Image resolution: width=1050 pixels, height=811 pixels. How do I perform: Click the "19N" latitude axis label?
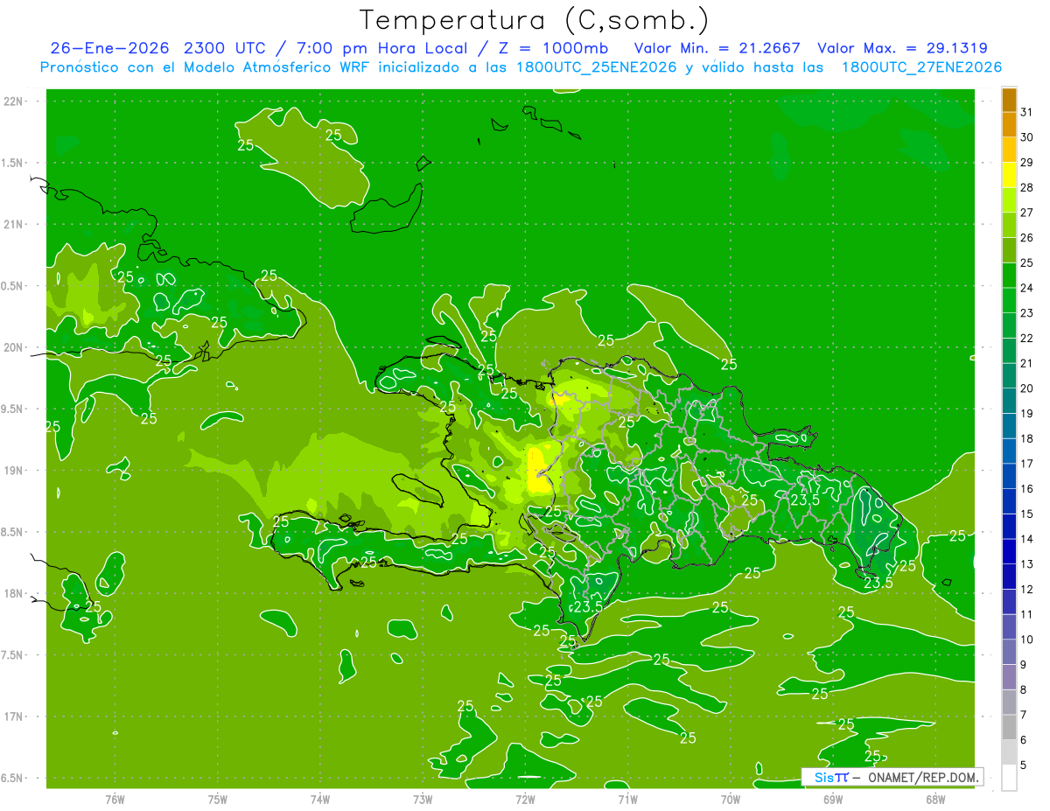(x=15, y=471)
